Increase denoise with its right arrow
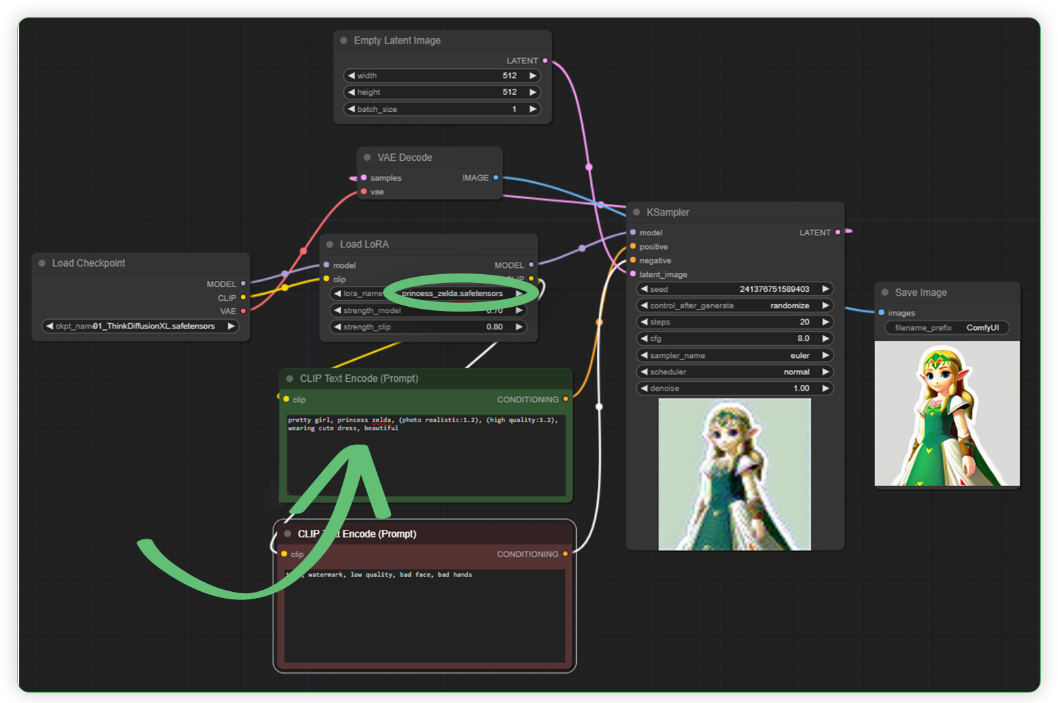1058x703 pixels. click(825, 388)
